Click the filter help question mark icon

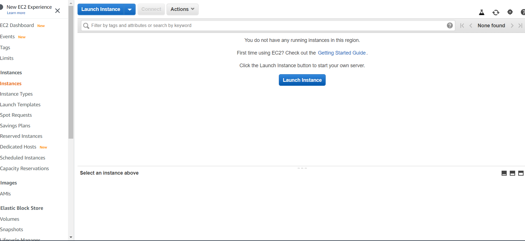point(450,26)
